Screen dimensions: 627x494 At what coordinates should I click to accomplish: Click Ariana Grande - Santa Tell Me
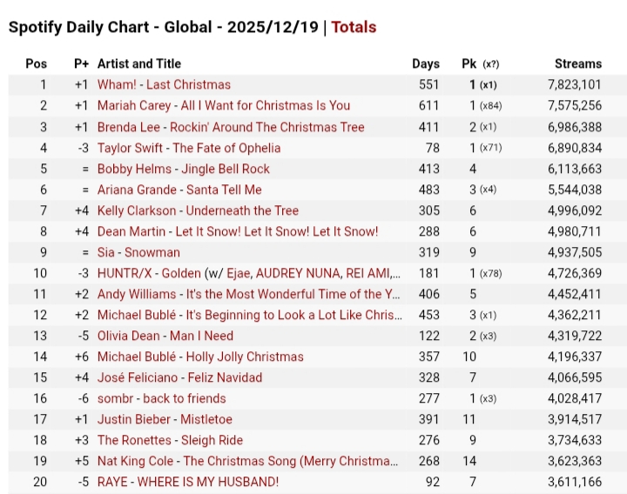tap(179, 190)
